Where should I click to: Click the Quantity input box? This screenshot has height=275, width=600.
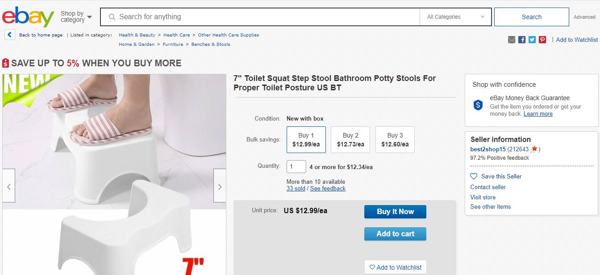[296, 167]
